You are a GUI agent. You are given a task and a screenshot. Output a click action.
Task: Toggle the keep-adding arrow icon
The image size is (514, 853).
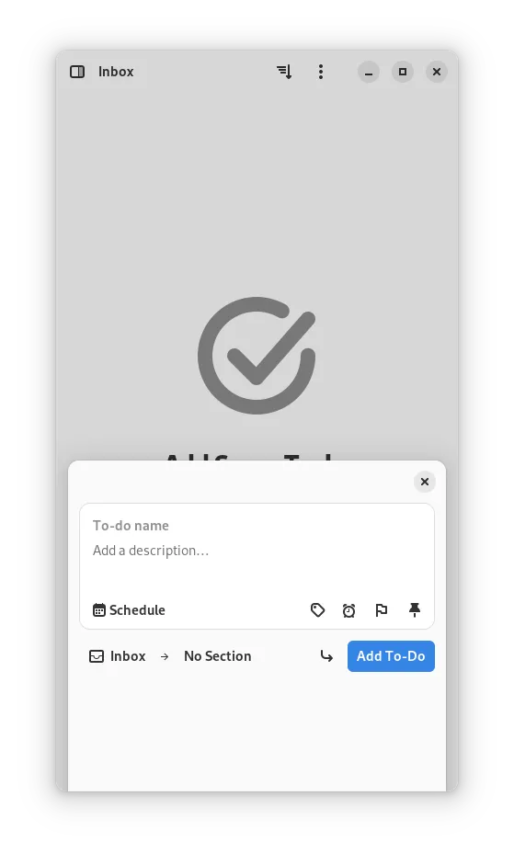coord(326,656)
